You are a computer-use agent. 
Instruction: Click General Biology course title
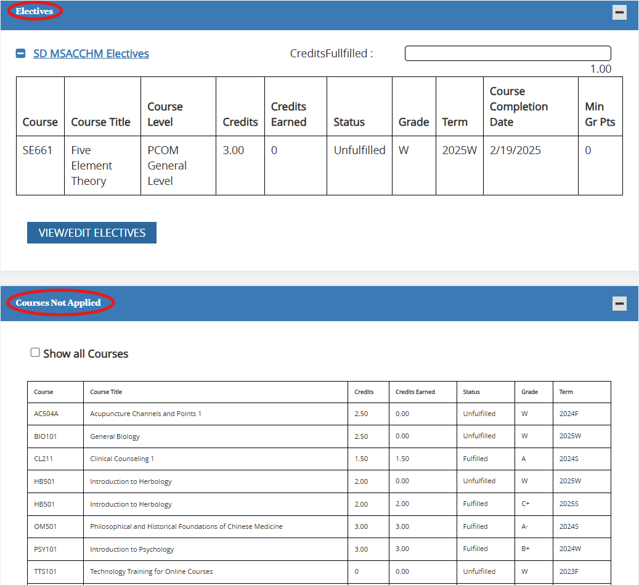[115, 436]
